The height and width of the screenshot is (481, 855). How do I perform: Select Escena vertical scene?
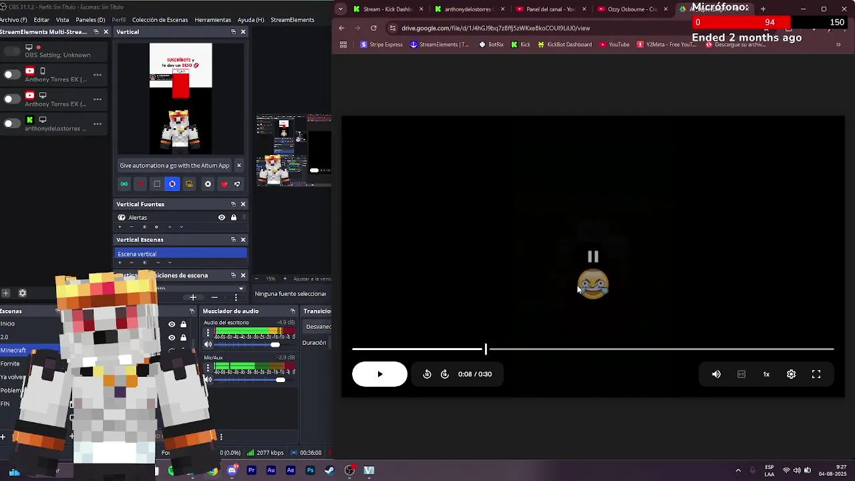pos(181,254)
